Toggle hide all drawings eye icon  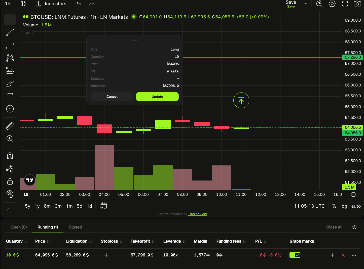10,194
